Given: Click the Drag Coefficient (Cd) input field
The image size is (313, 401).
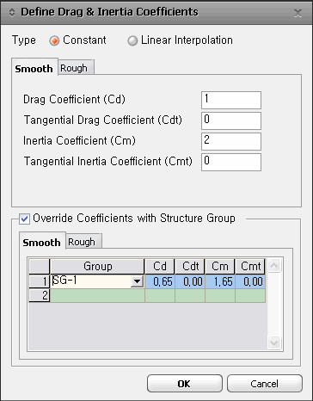Looking at the screenshot, I should (x=231, y=100).
